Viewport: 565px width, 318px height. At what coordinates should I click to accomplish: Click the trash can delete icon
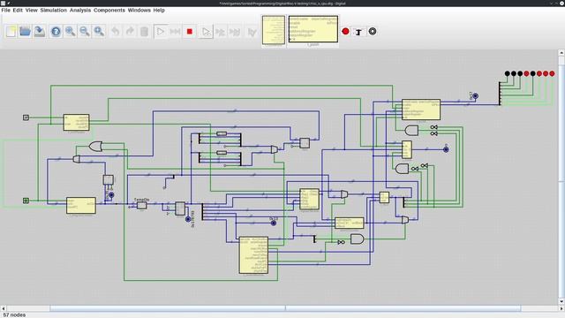coord(144,32)
